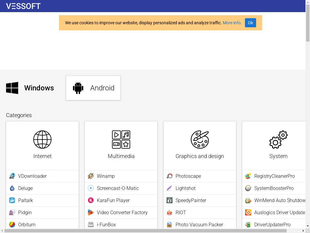Switch to the Windows platform tab
310x233 pixels.
(x=30, y=88)
